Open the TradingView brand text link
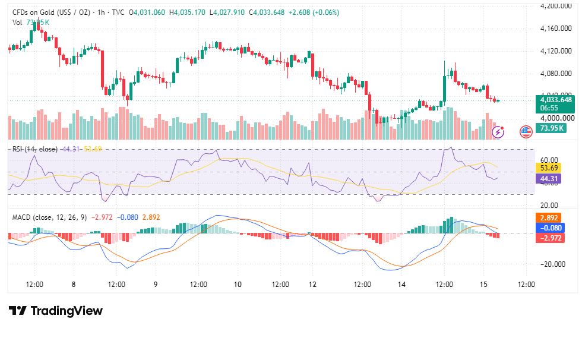Image resolution: width=582 pixels, height=341 pixels. click(67, 311)
